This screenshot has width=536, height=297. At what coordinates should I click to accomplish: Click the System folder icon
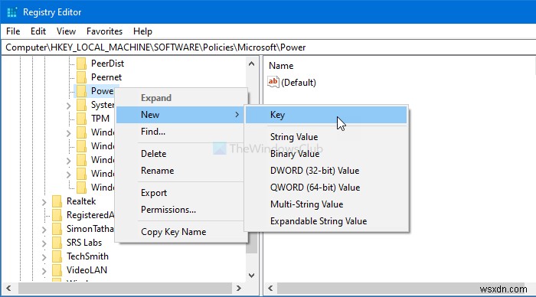[x=81, y=105]
